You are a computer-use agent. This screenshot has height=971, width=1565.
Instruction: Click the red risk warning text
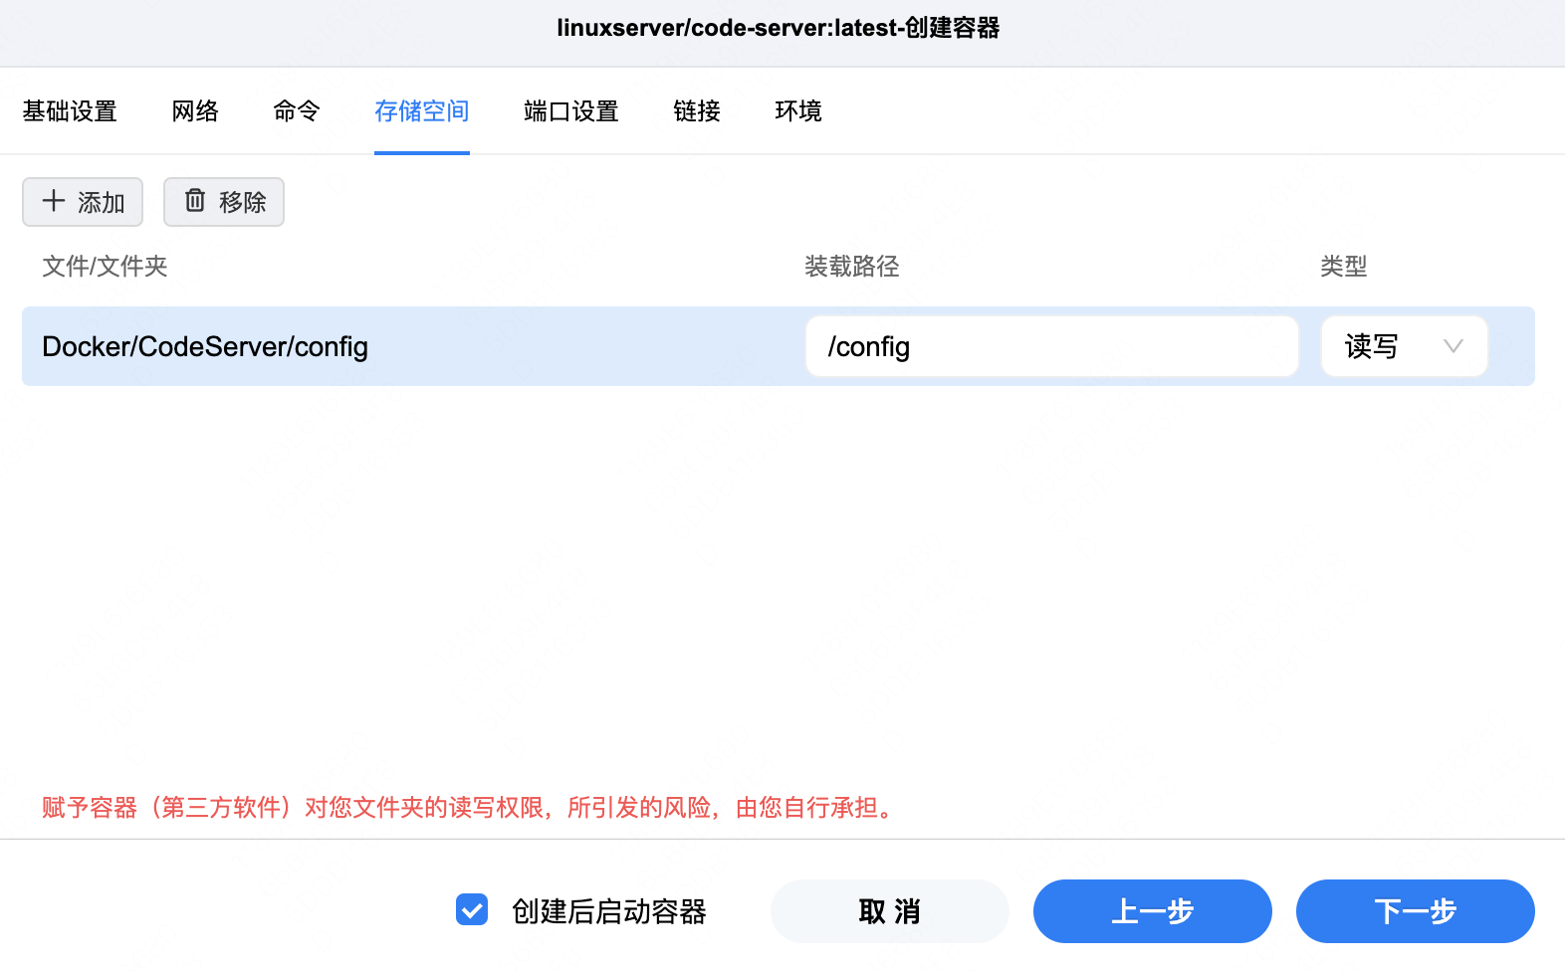[x=470, y=808]
